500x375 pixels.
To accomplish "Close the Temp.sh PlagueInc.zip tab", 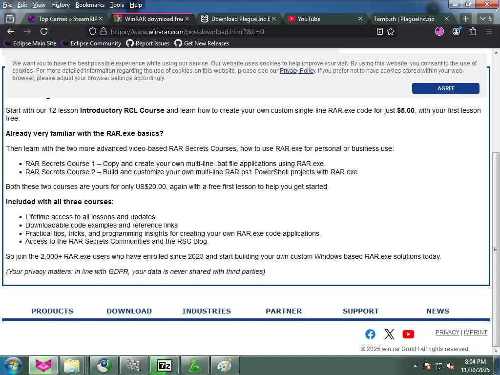I will pos(446,19).
